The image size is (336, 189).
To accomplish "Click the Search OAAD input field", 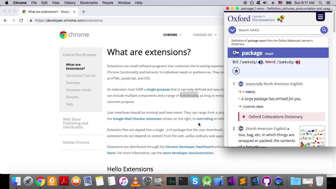I will 278,30.
